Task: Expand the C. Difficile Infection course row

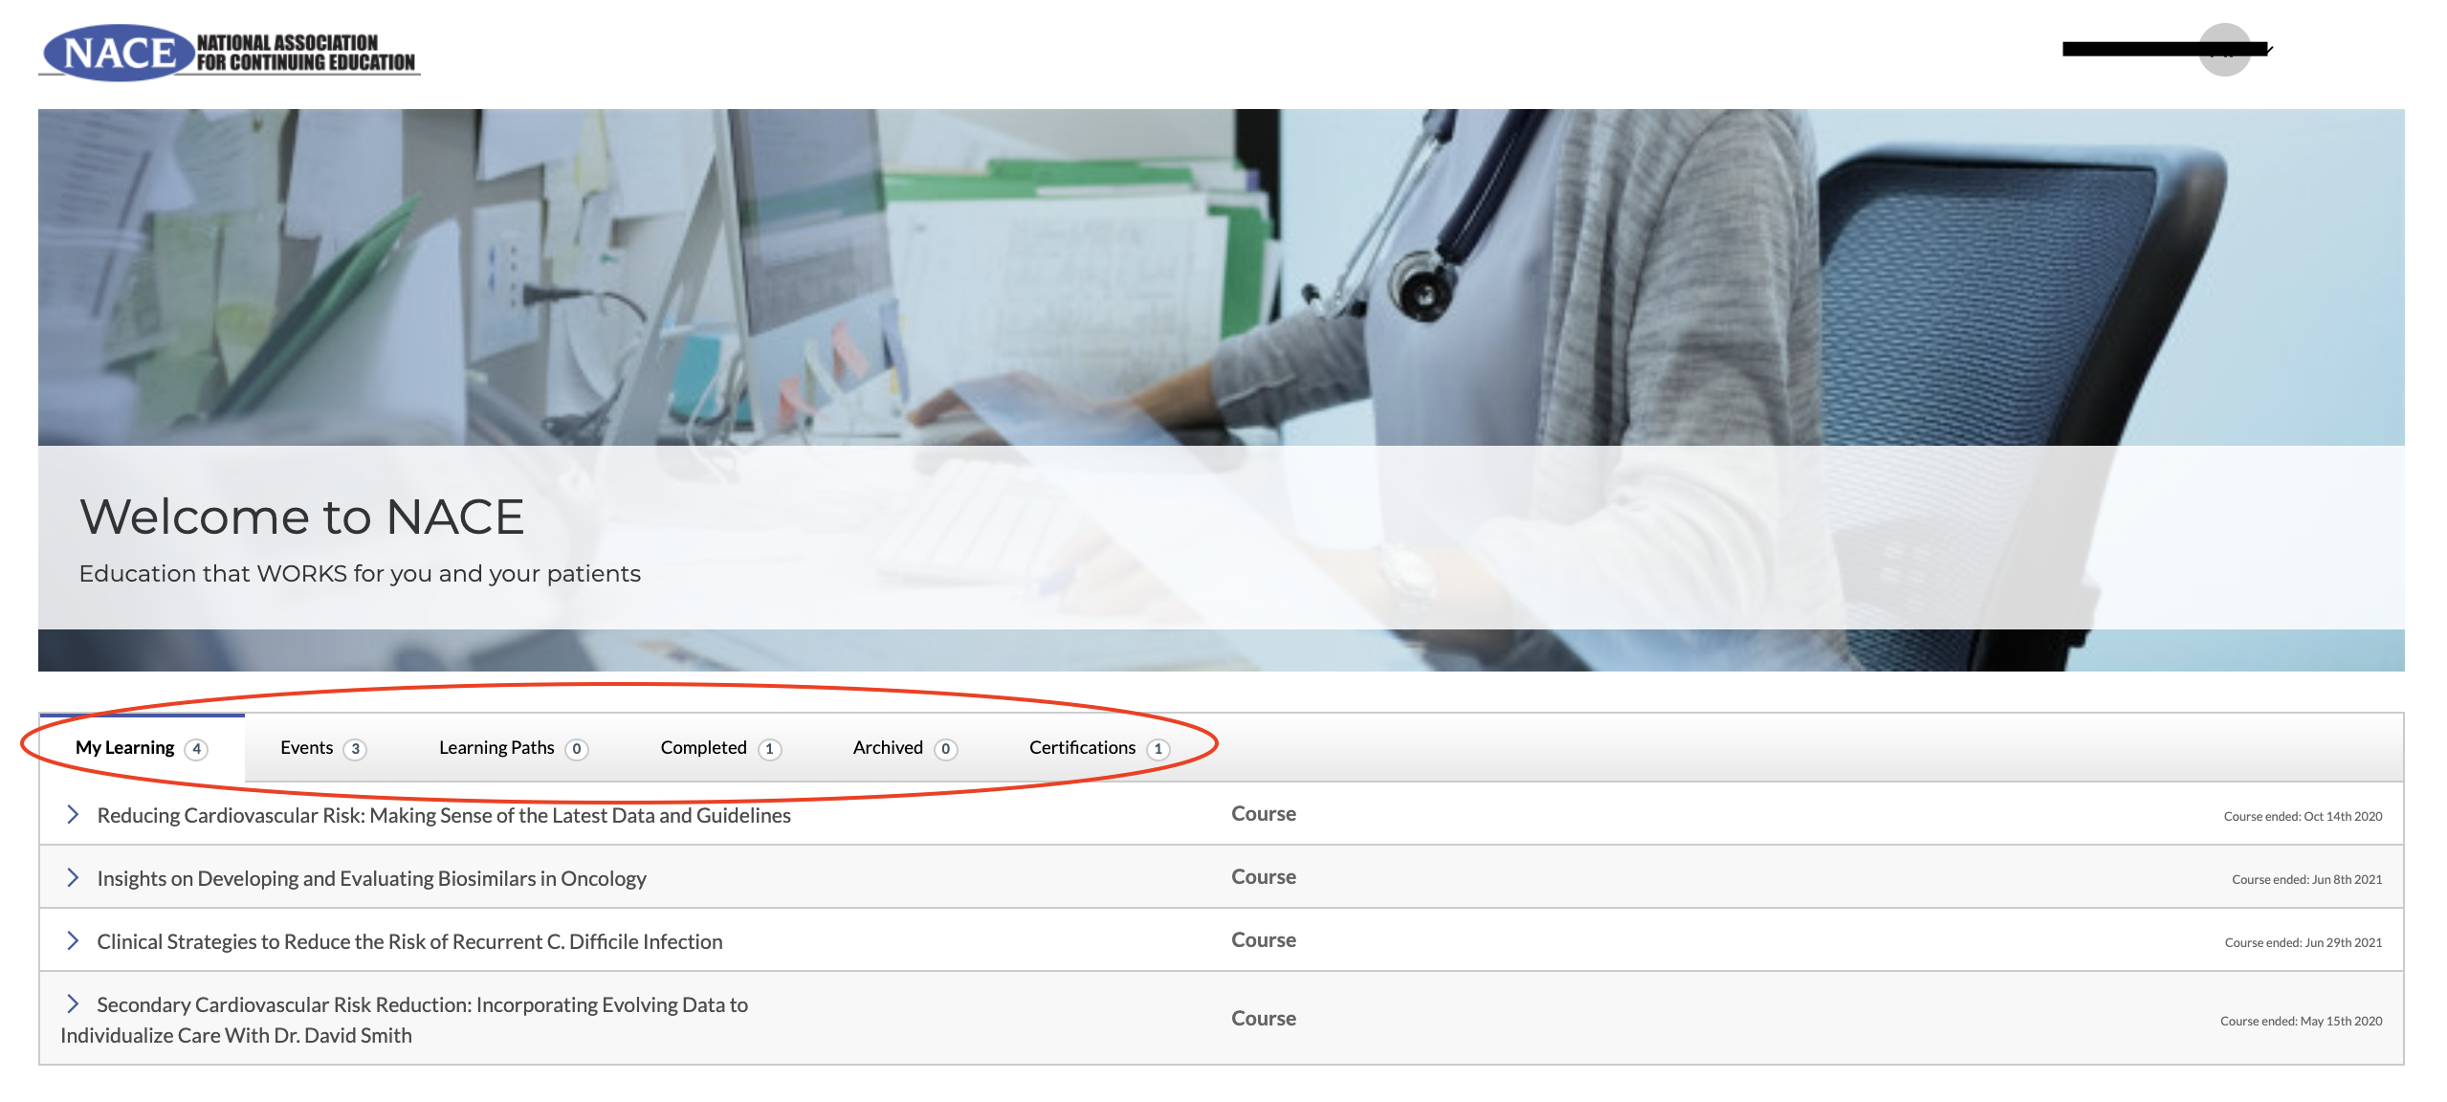Action: click(73, 940)
